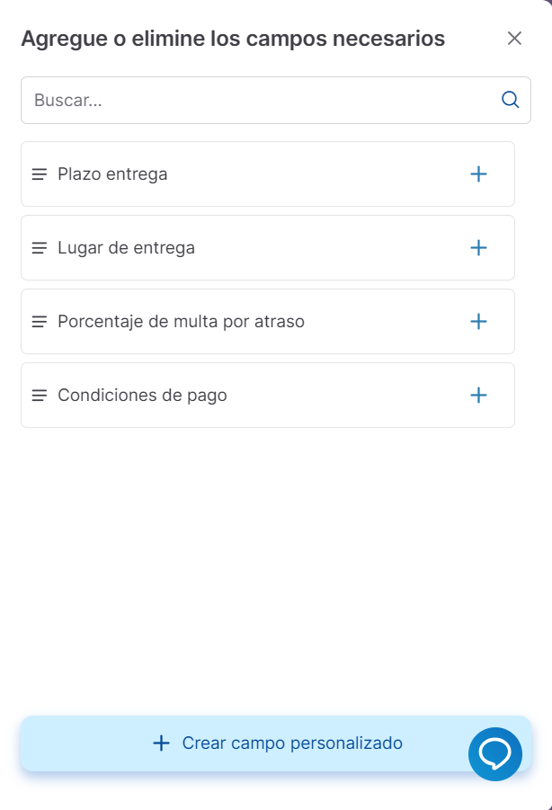Viewport: 552px width, 810px height.
Task: Select the "Plazo entrega" field card
Action: 225,174
